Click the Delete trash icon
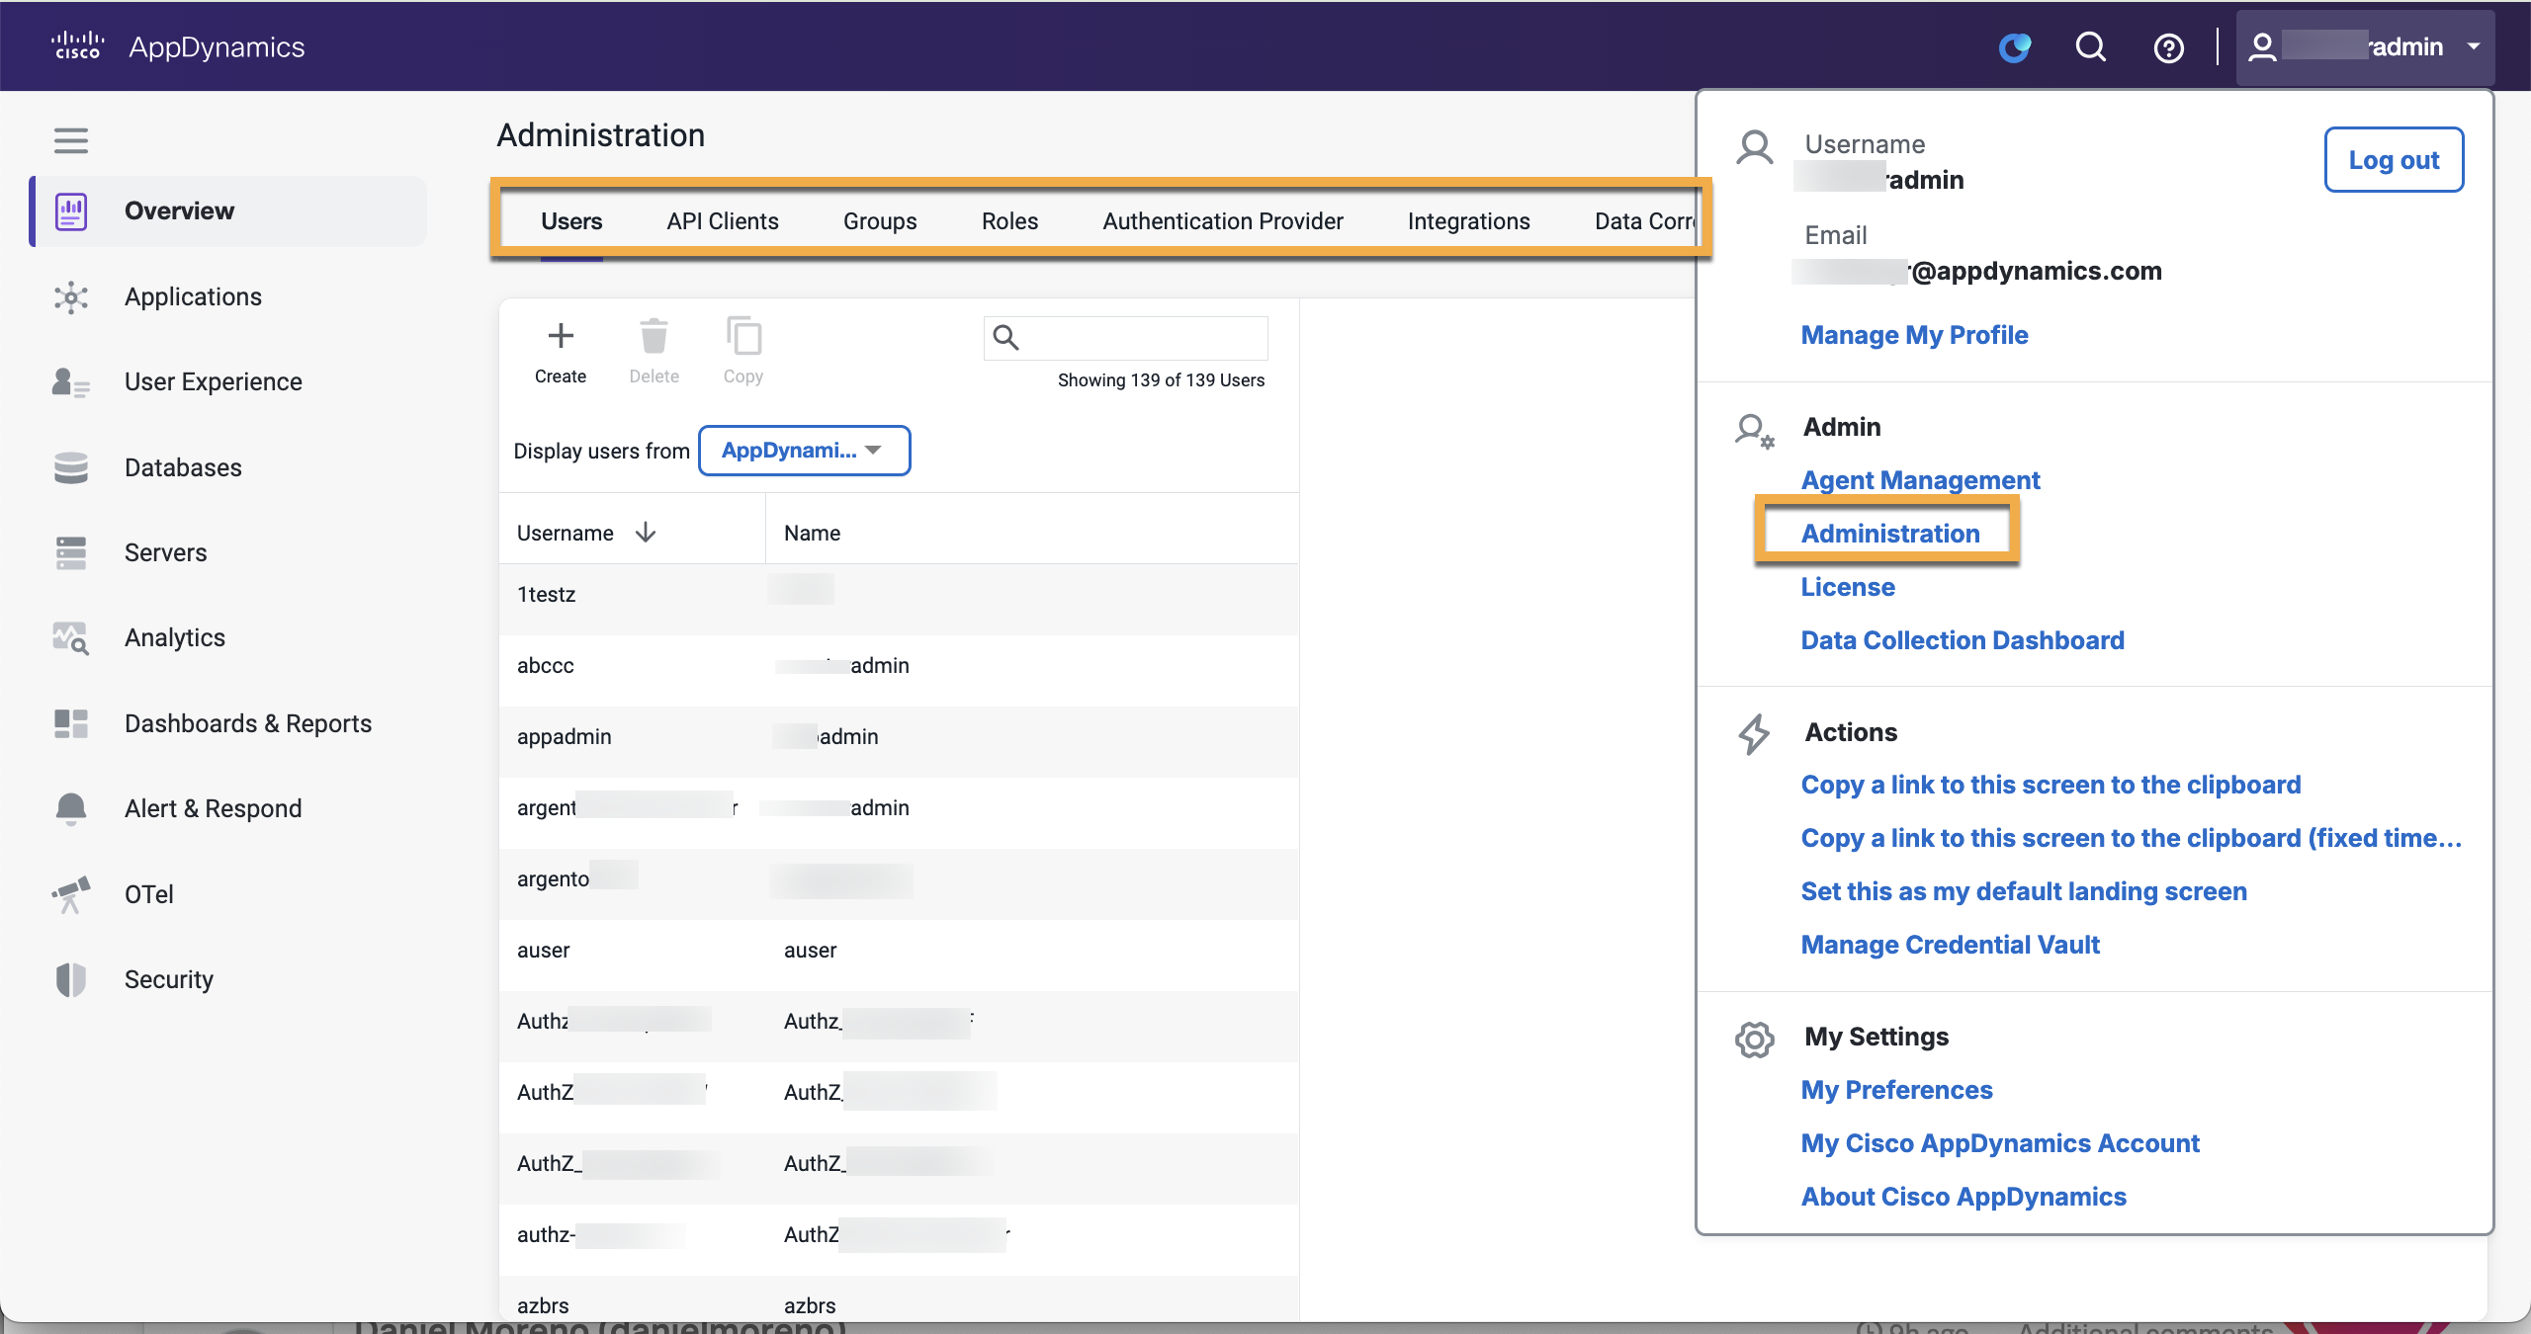Image resolution: width=2531 pixels, height=1334 pixels. click(x=654, y=336)
